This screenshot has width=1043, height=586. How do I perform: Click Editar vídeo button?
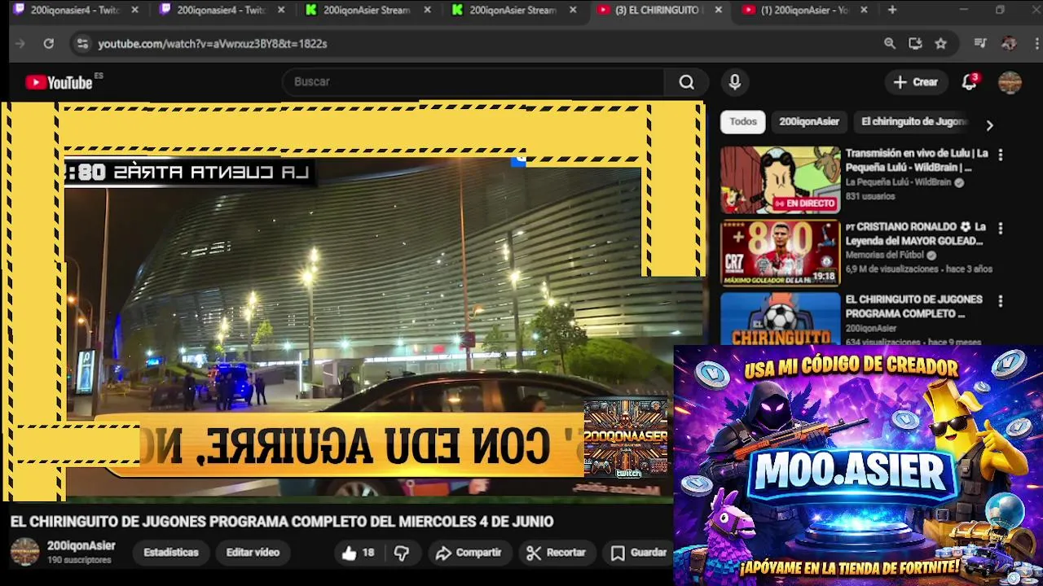[253, 553]
